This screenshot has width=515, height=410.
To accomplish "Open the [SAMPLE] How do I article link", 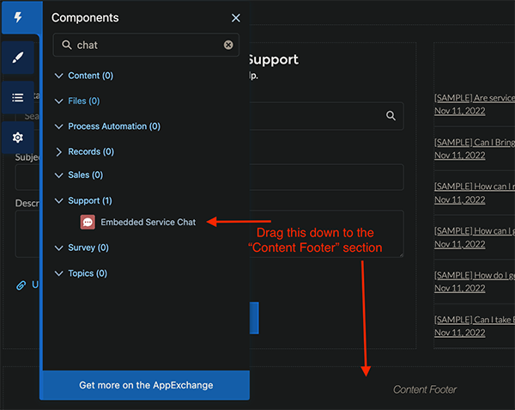I will 475,275.
